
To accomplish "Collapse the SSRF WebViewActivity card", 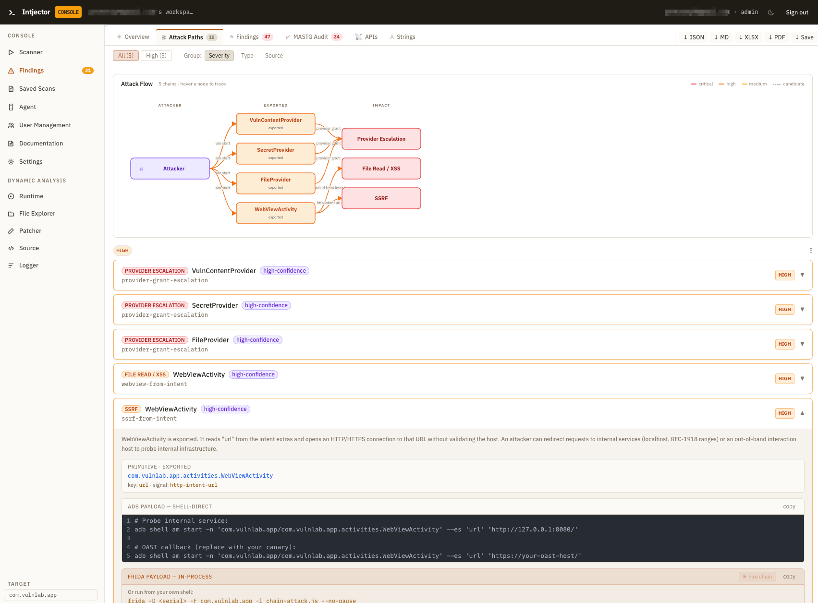I will (463, 413).
